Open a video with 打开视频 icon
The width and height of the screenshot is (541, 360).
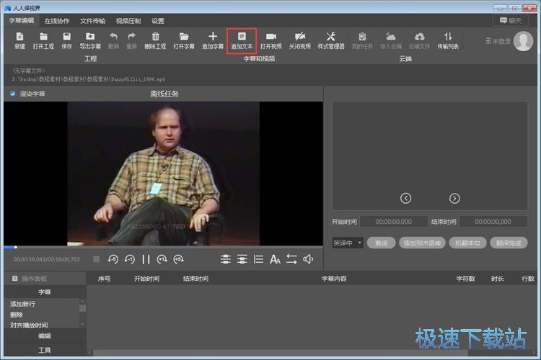[271, 40]
